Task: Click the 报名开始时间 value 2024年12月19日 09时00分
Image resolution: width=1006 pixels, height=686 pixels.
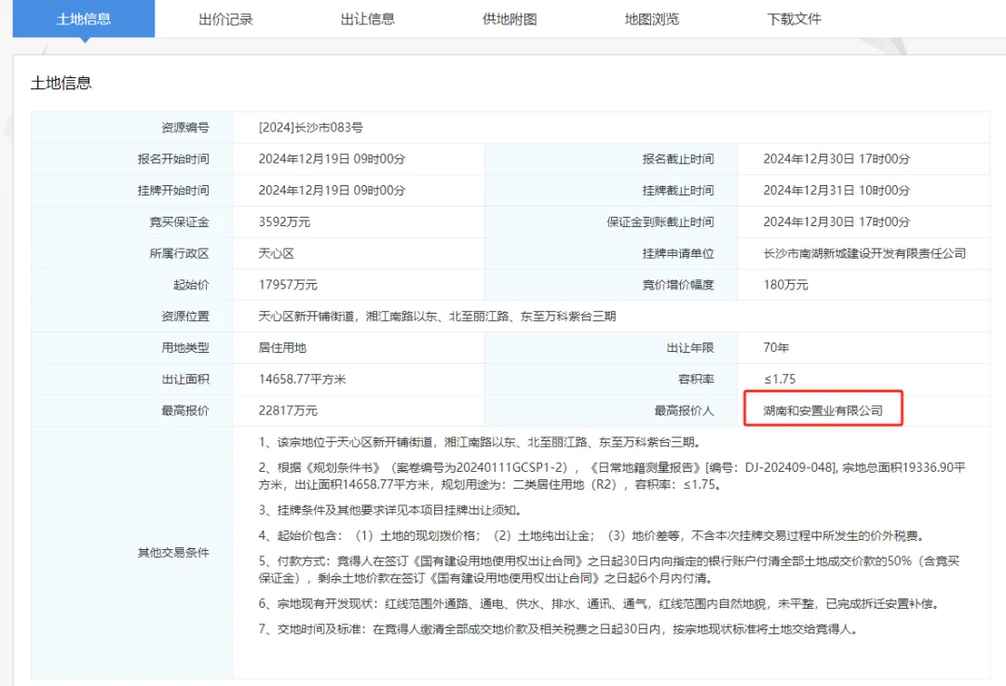Action: click(332, 159)
